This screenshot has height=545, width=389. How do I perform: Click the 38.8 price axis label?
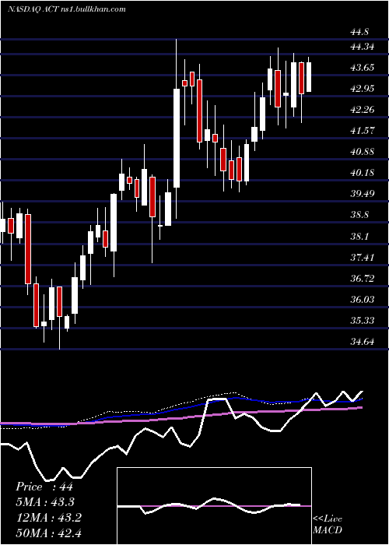coord(359,215)
